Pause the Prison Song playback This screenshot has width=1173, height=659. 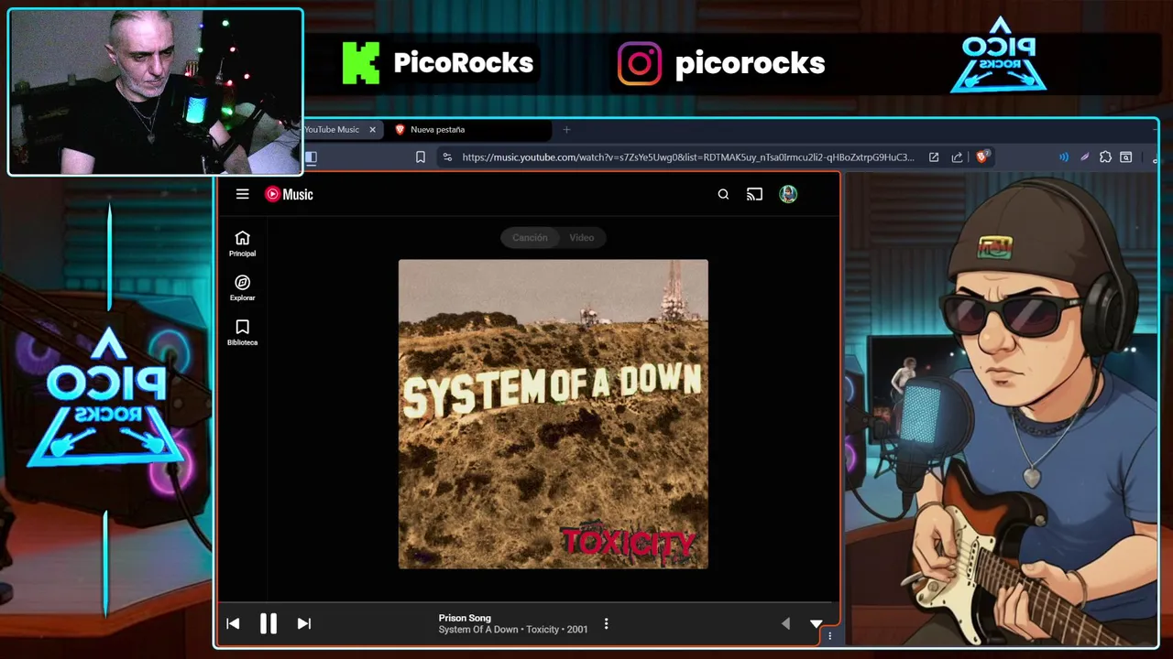(268, 623)
